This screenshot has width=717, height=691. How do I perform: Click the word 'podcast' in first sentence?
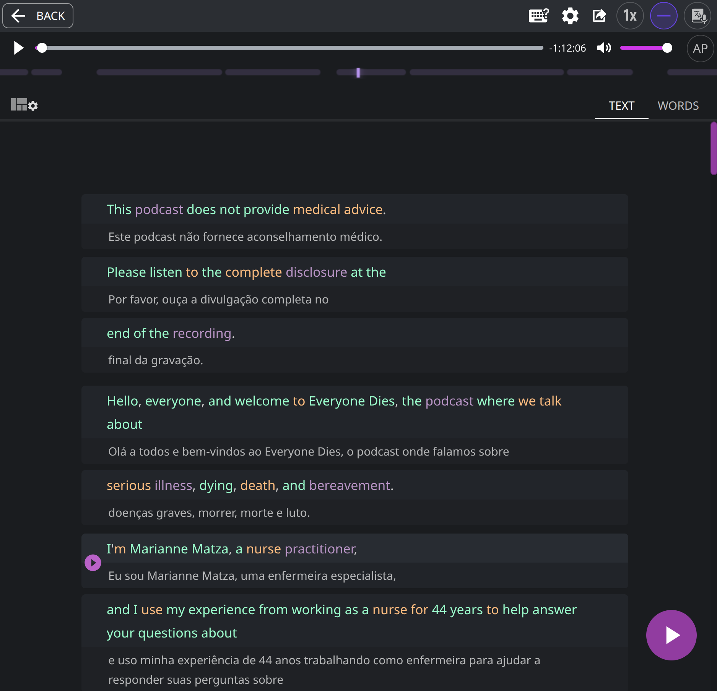coord(159,209)
